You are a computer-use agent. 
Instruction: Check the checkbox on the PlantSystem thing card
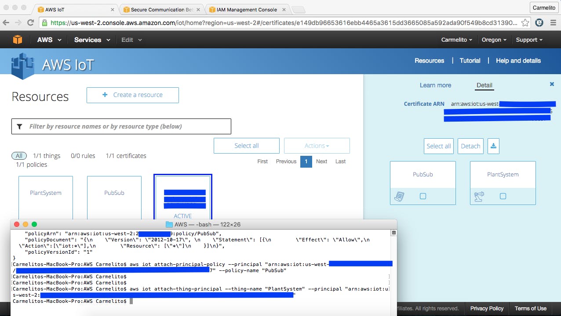503,197
